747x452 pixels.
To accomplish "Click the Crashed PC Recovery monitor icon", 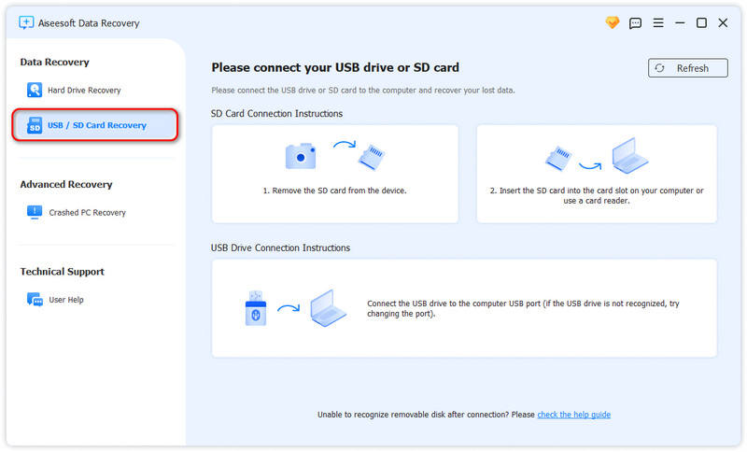I will click(x=35, y=213).
